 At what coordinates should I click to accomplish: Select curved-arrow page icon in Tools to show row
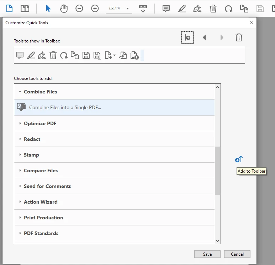[x=123, y=55]
